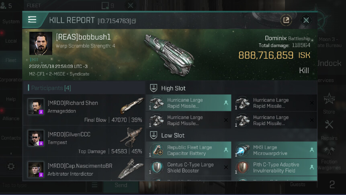The image size is (346, 195).
Task: View bobbush1 pilot portrait
Action: [x=41, y=43]
